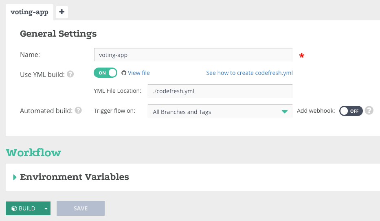Click into the Name text field
The width and height of the screenshot is (380, 221).
pyautogui.click(x=193, y=55)
